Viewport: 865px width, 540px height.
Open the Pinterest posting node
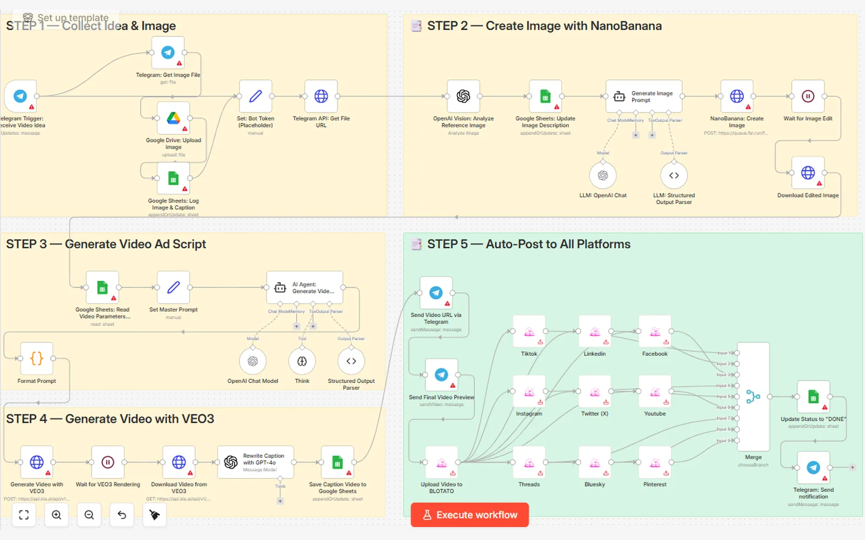point(655,462)
